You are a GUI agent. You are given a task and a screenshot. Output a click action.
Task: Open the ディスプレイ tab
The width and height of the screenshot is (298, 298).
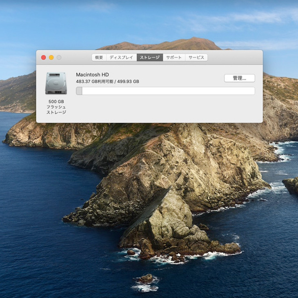(x=121, y=58)
